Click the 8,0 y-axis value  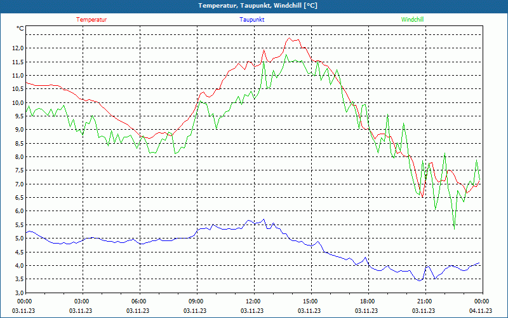(x=19, y=157)
